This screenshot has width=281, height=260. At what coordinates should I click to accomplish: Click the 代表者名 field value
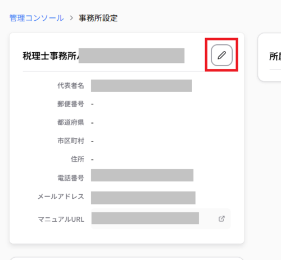[142, 86]
